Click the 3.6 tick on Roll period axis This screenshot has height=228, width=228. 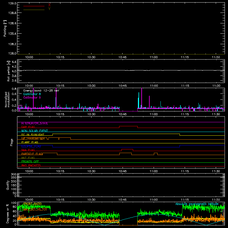(x=14, y=80)
